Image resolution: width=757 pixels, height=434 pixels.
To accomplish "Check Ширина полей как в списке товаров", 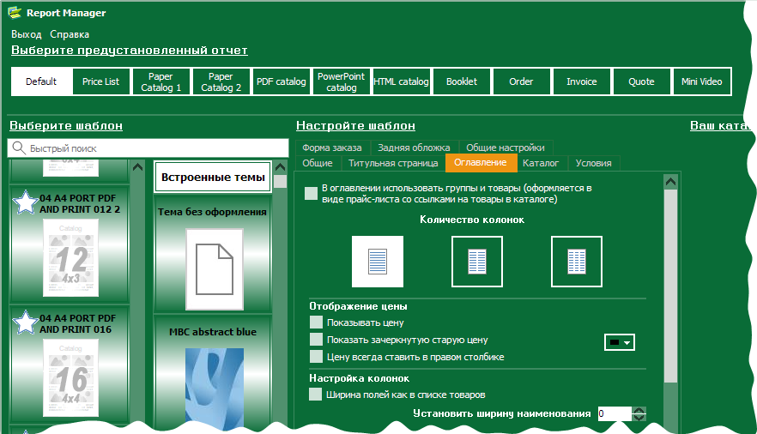I will click(x=315, y=394).
